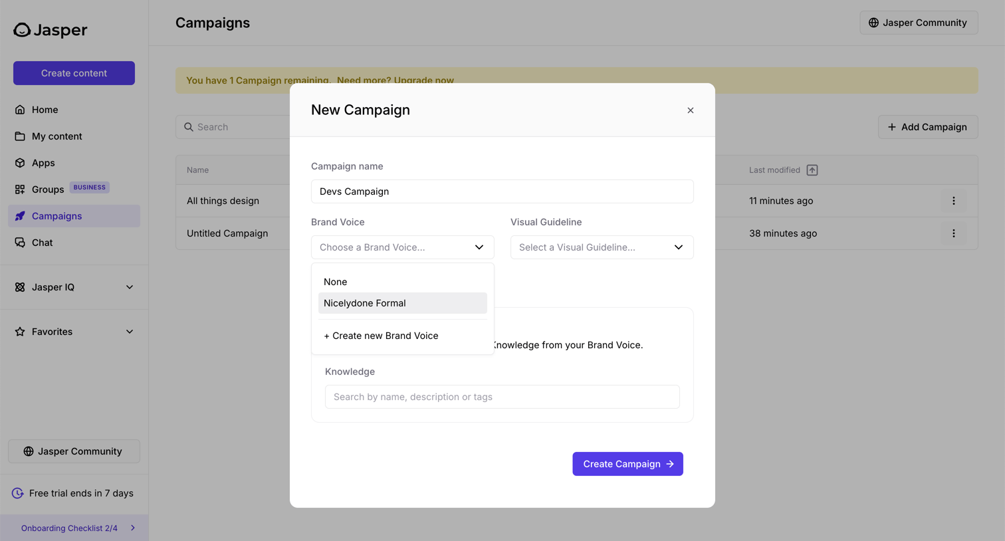
Task: Click the 38 minutes ago timestamp
Action: pos(783,233)
